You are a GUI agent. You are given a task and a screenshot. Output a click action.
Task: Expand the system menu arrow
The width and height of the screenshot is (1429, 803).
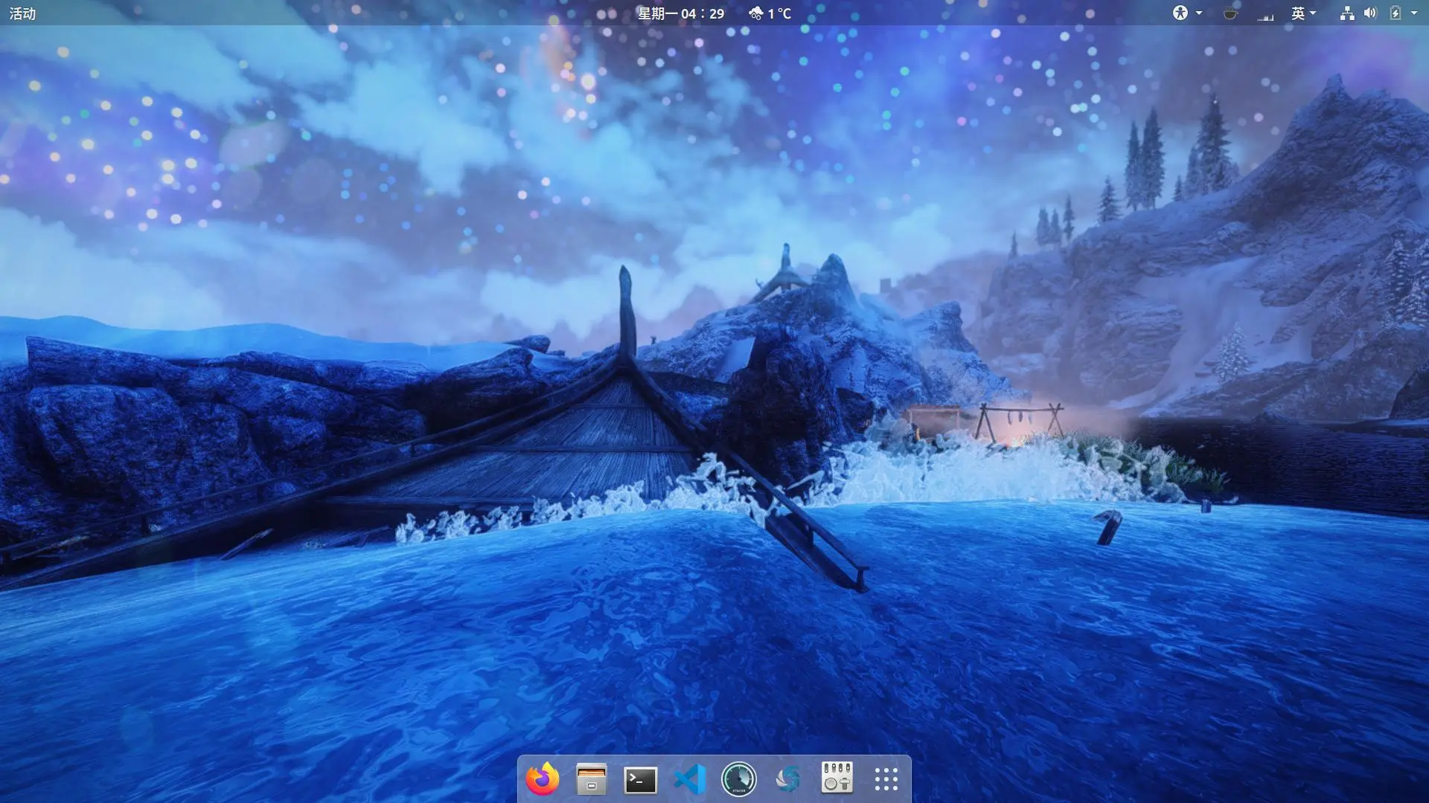pos(1414,13)
